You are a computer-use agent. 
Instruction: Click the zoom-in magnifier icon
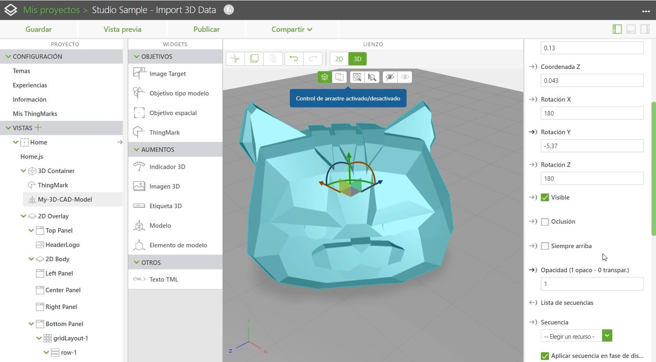tap(357, 77)
